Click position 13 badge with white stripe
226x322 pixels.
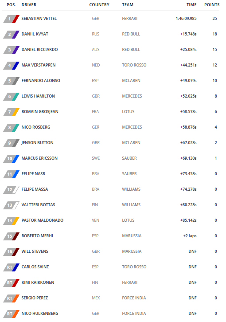coord(11,205)
